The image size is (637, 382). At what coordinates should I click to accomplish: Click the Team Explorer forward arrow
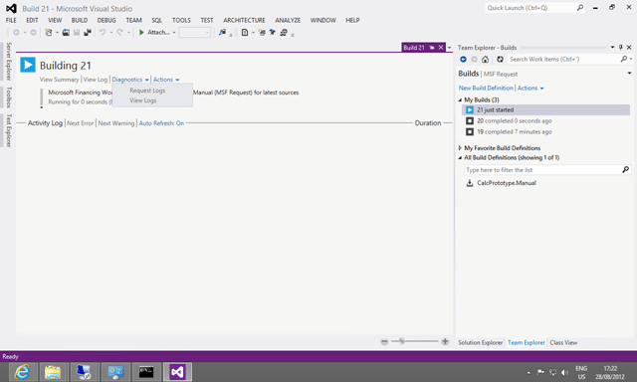point(474,60)
